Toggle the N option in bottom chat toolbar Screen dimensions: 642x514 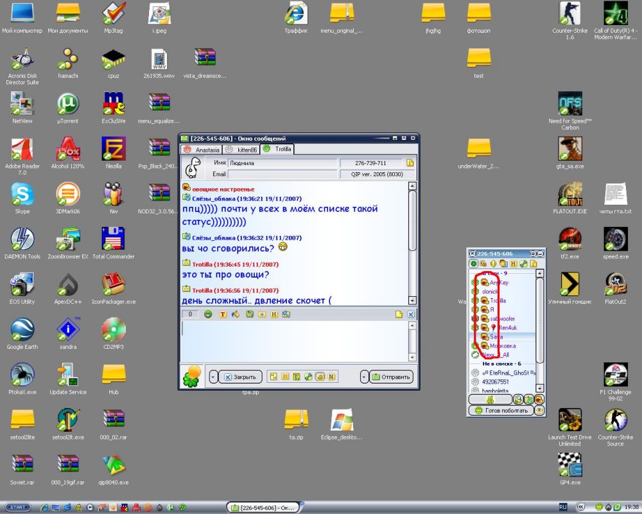[x=331, y=377]
